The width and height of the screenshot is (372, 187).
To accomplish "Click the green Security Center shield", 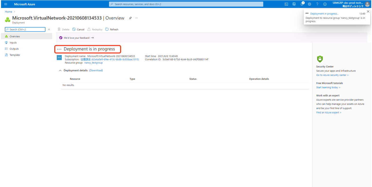I will pos(320,59).
